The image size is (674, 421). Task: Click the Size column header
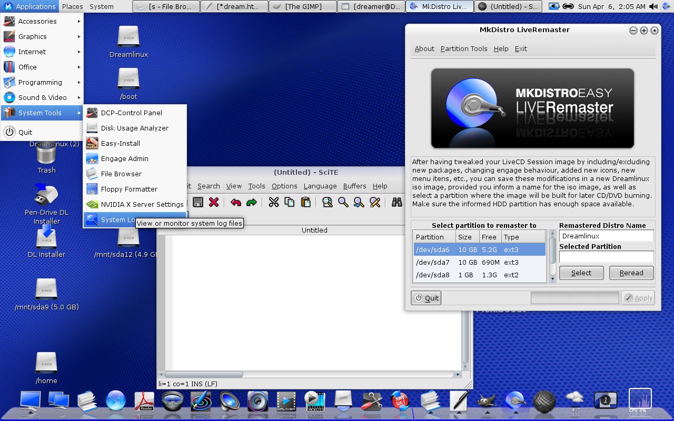[467, 237]
